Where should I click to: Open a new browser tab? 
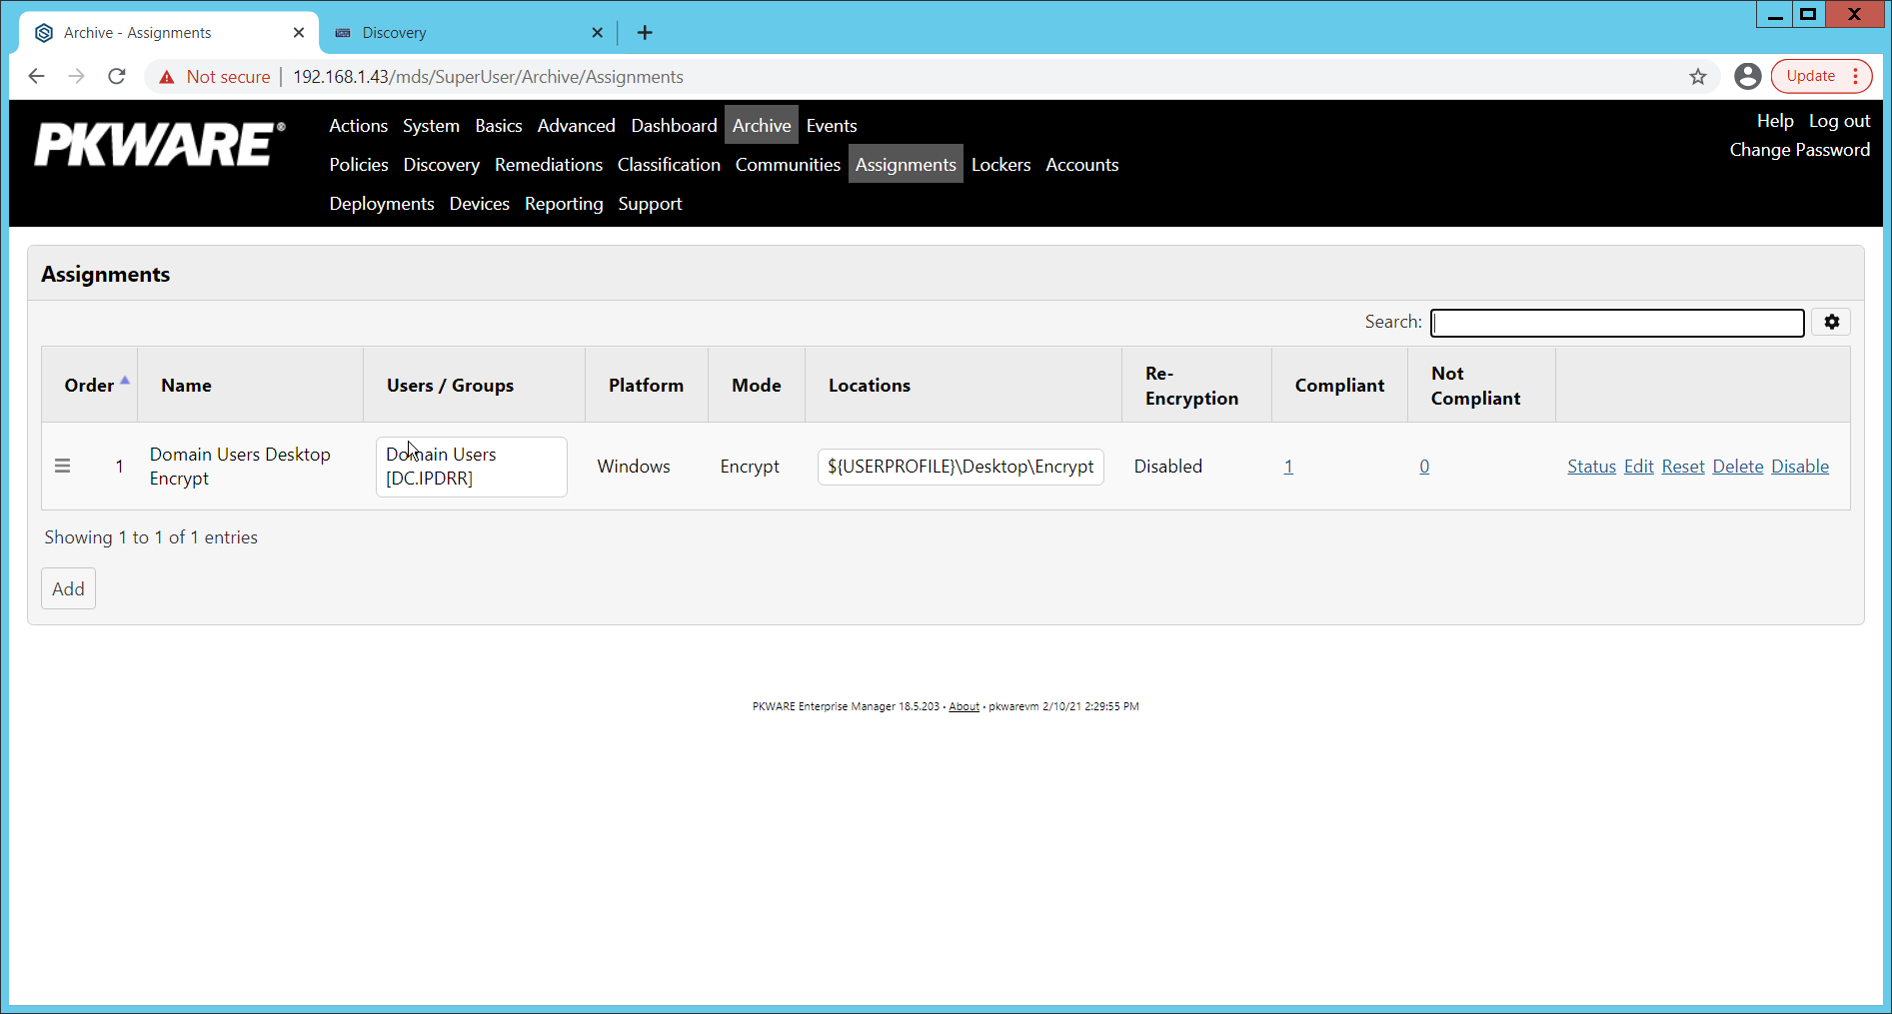645,33
